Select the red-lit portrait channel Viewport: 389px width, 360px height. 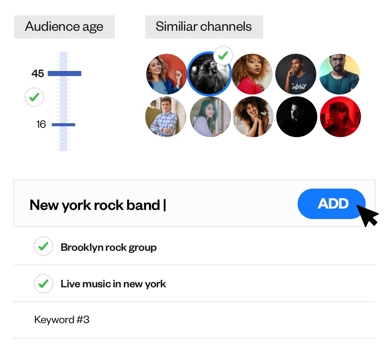click(340, 117)
